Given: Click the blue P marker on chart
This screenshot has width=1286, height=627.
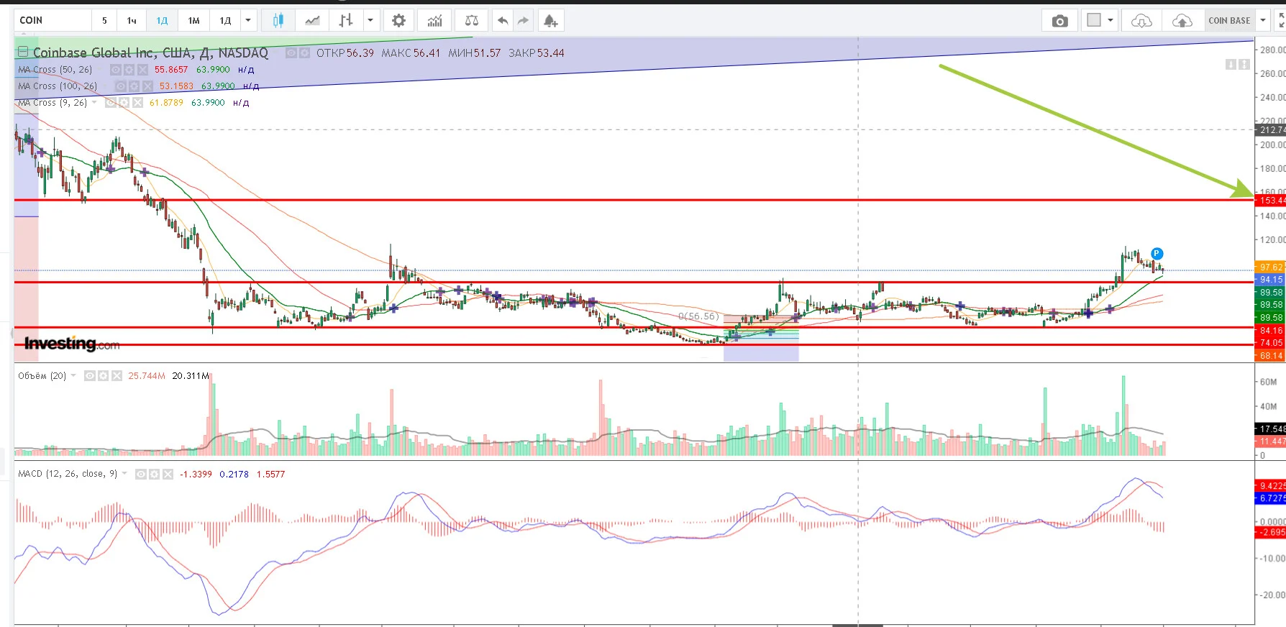Looking at the screenshot, I should pyautogui.click(x=1157, y=254).
